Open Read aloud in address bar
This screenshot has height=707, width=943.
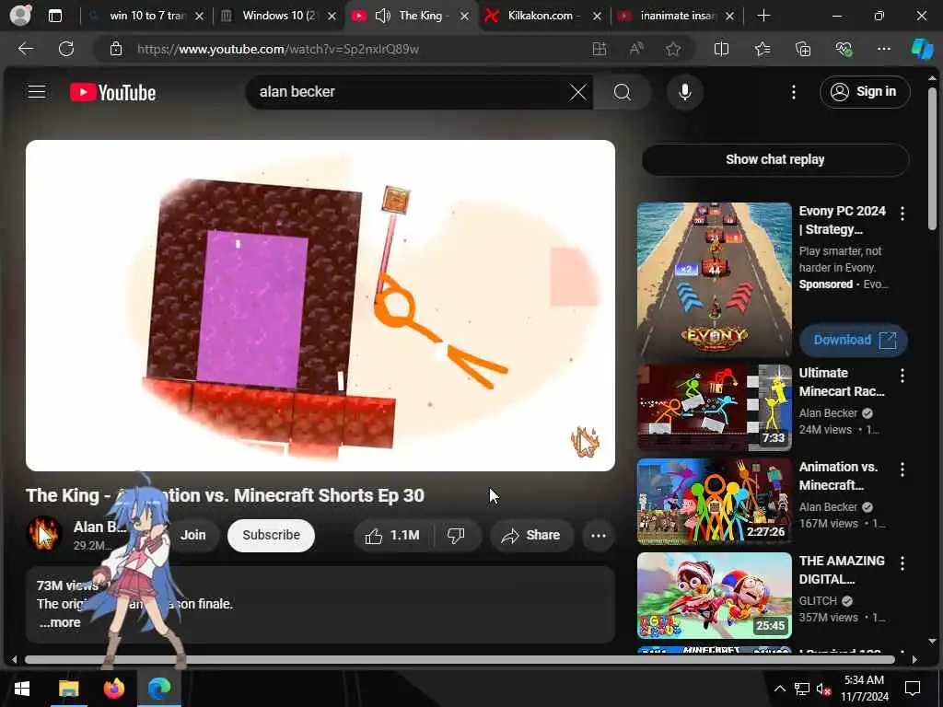point(636,50)
